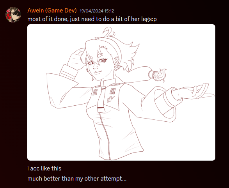
Task: Click the ponytail hair tie in the drawing
Action: click(151, 74)
